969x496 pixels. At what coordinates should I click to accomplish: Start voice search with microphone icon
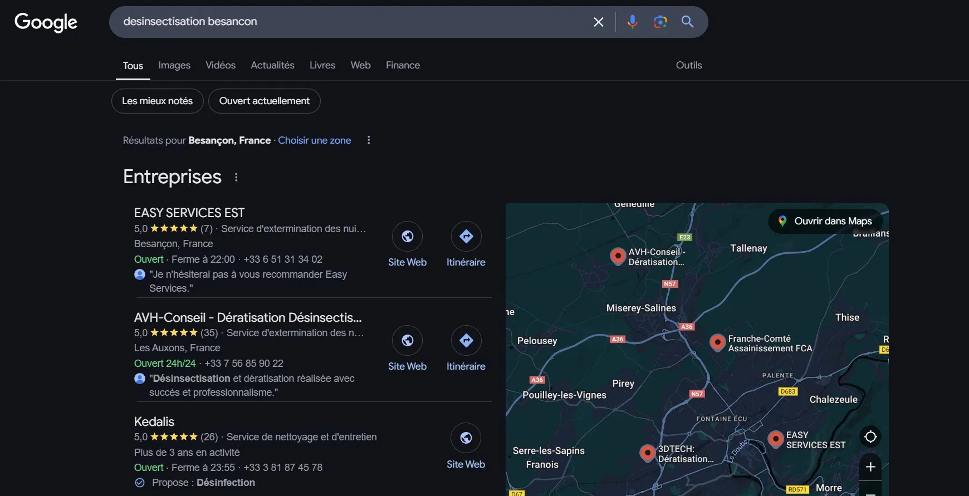(x=632, y=22)
